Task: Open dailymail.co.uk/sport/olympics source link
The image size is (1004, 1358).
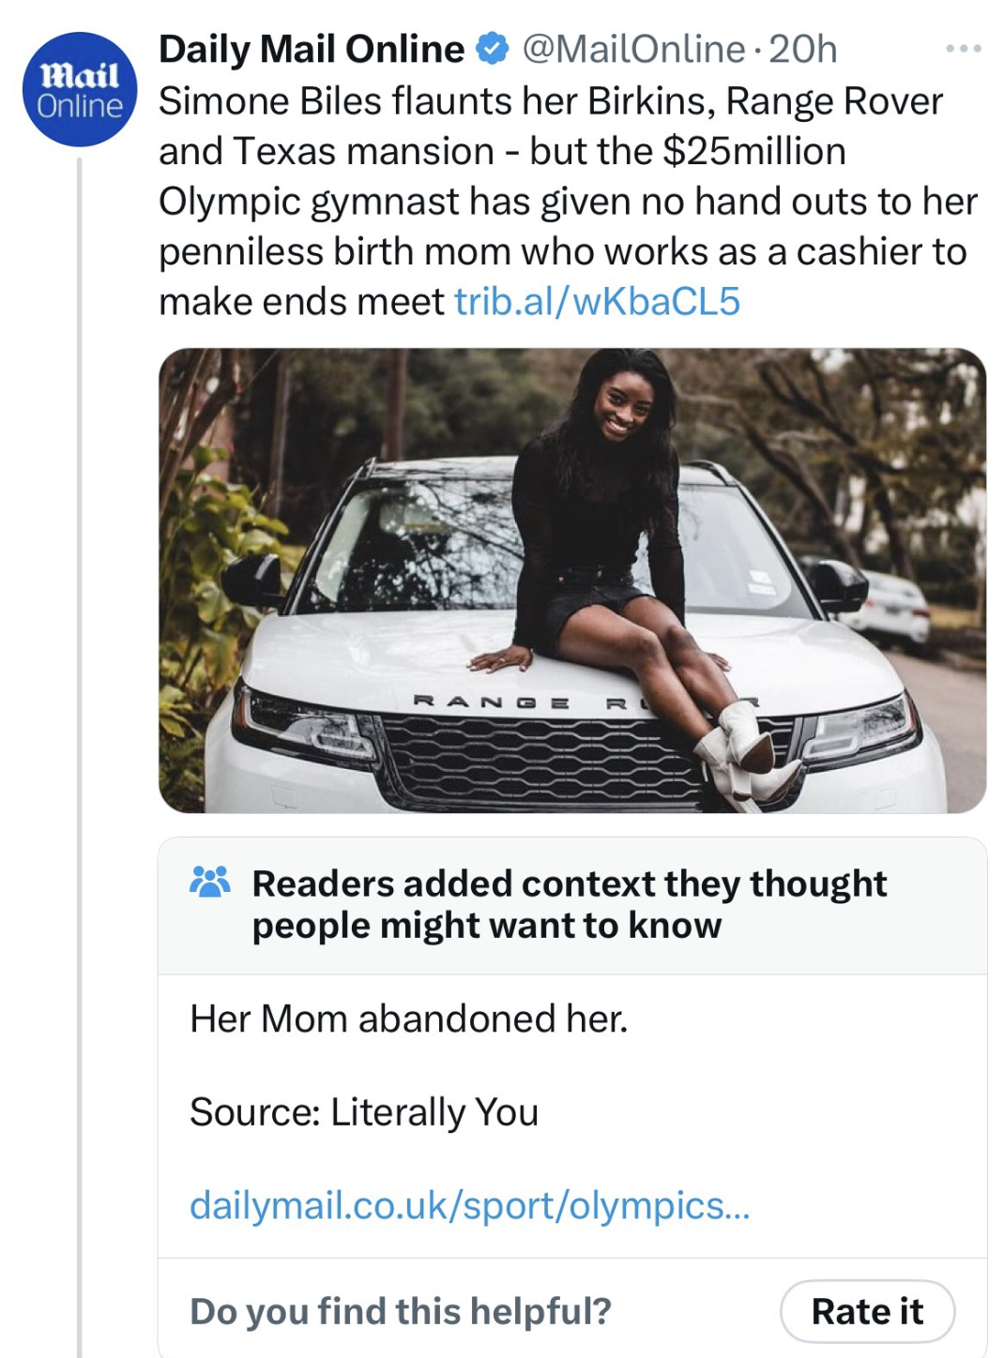Action: click(469, 1206)
